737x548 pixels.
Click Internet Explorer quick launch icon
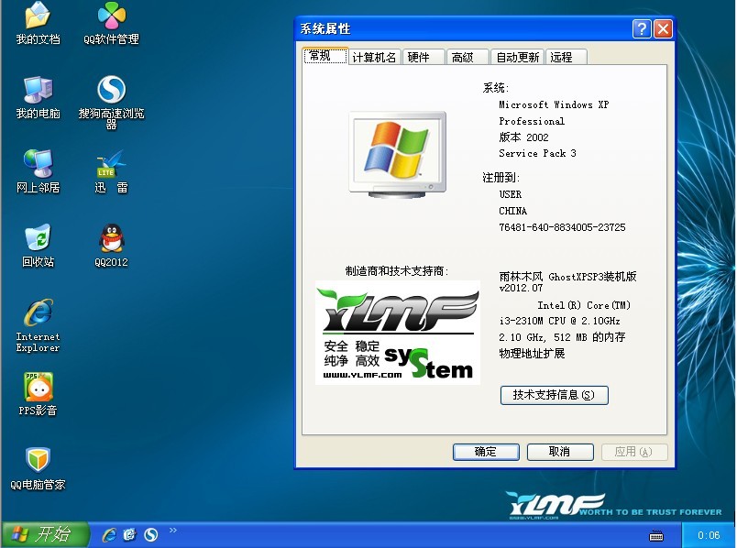pyautogui.click(x=108, y=535)
